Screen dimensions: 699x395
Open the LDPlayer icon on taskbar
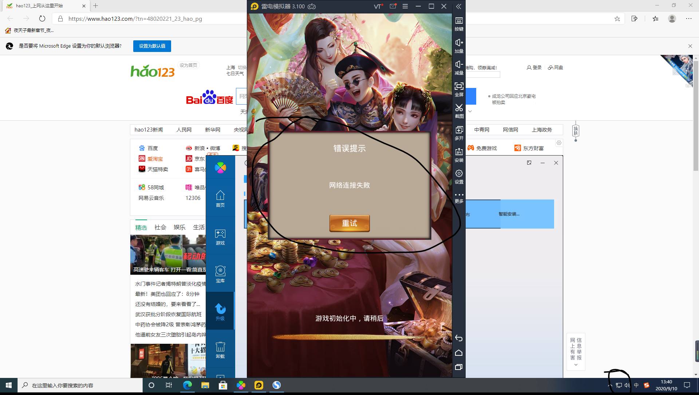(259, 385)
